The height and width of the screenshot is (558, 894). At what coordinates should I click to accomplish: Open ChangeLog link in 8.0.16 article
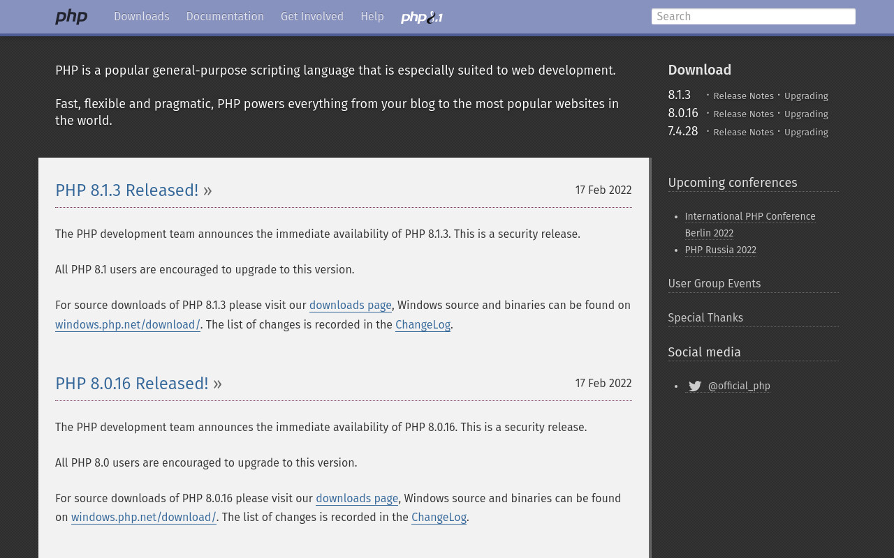point(439,518)
